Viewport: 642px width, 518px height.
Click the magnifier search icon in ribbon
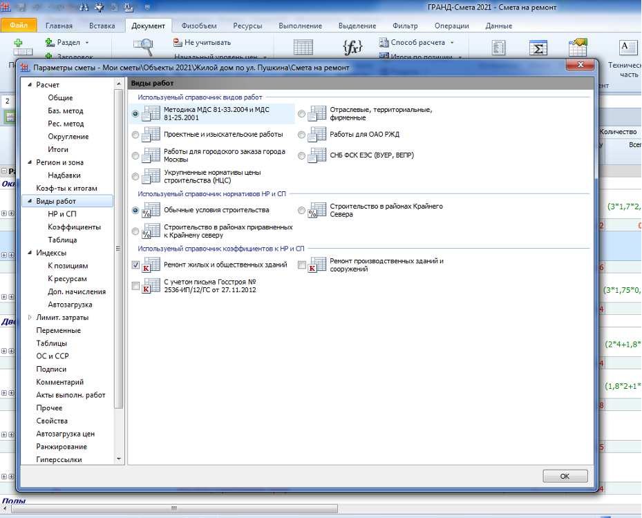click(143, 47)
